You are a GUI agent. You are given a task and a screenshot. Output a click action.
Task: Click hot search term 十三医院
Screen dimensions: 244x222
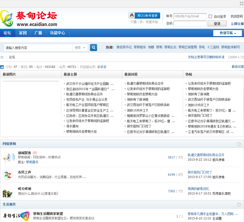pos(213,47)
